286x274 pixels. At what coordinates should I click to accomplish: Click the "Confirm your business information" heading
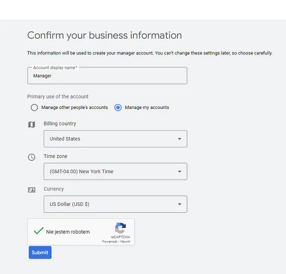(104, 35)
